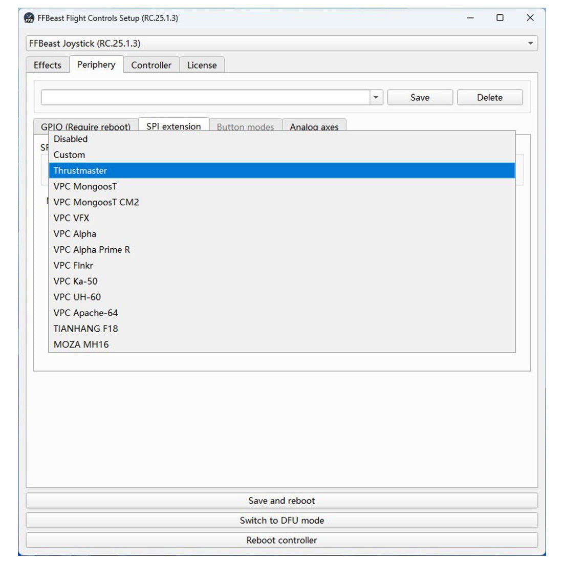Open the FFBeast Joystick device dropdown
The height and width of the screenshot is (563, 563).
point(281,44)
